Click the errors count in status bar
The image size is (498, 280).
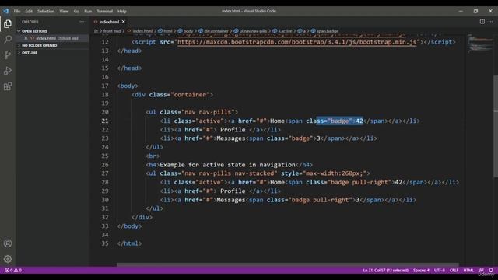(x=9, y=270)
